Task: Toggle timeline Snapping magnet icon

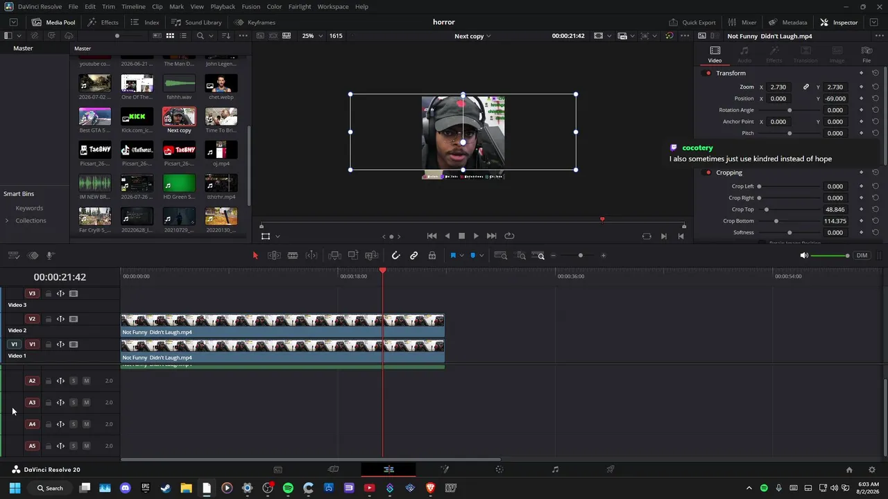Action: (395, 256)
